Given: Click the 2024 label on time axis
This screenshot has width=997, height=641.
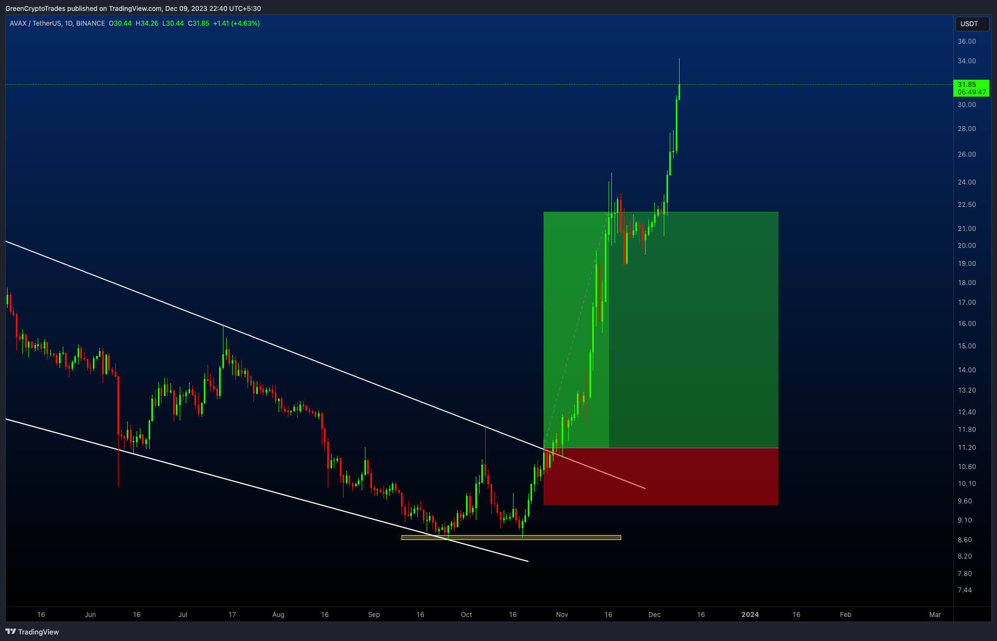Looking at the screenshot, I should click(x=750, y=615).
